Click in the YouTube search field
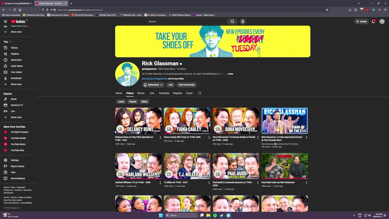 click(x=187, y=21)
